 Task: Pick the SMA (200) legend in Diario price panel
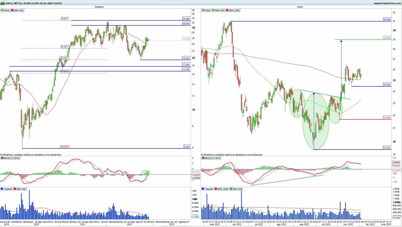(x=233, y=10)
